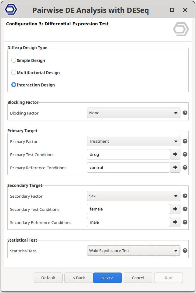The image size is (196, 293).
Task: Click arrow button for Secondary Test Conditions
Action: click(175, 209)
